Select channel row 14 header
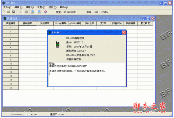The height and width of the screenshot is (118, 174). coord(11,80)
